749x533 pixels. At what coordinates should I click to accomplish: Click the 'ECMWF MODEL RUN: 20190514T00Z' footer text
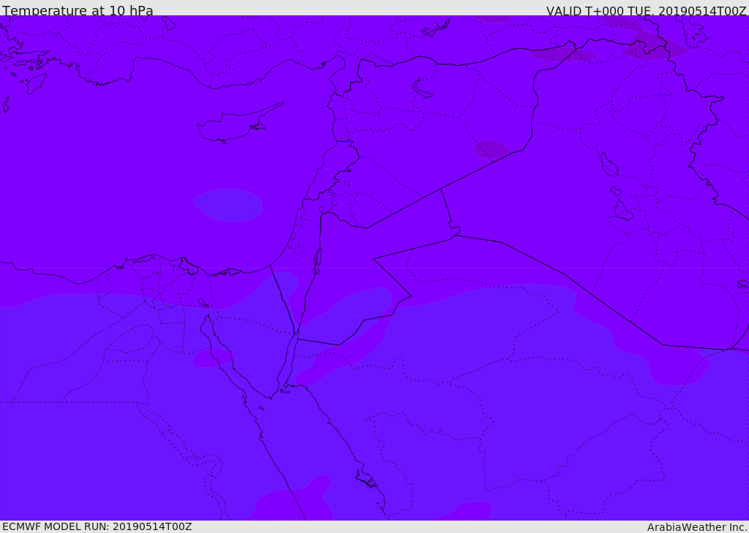97,526
